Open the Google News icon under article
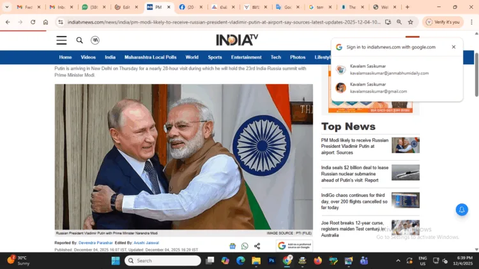The image size is (479, 269). 233,246
